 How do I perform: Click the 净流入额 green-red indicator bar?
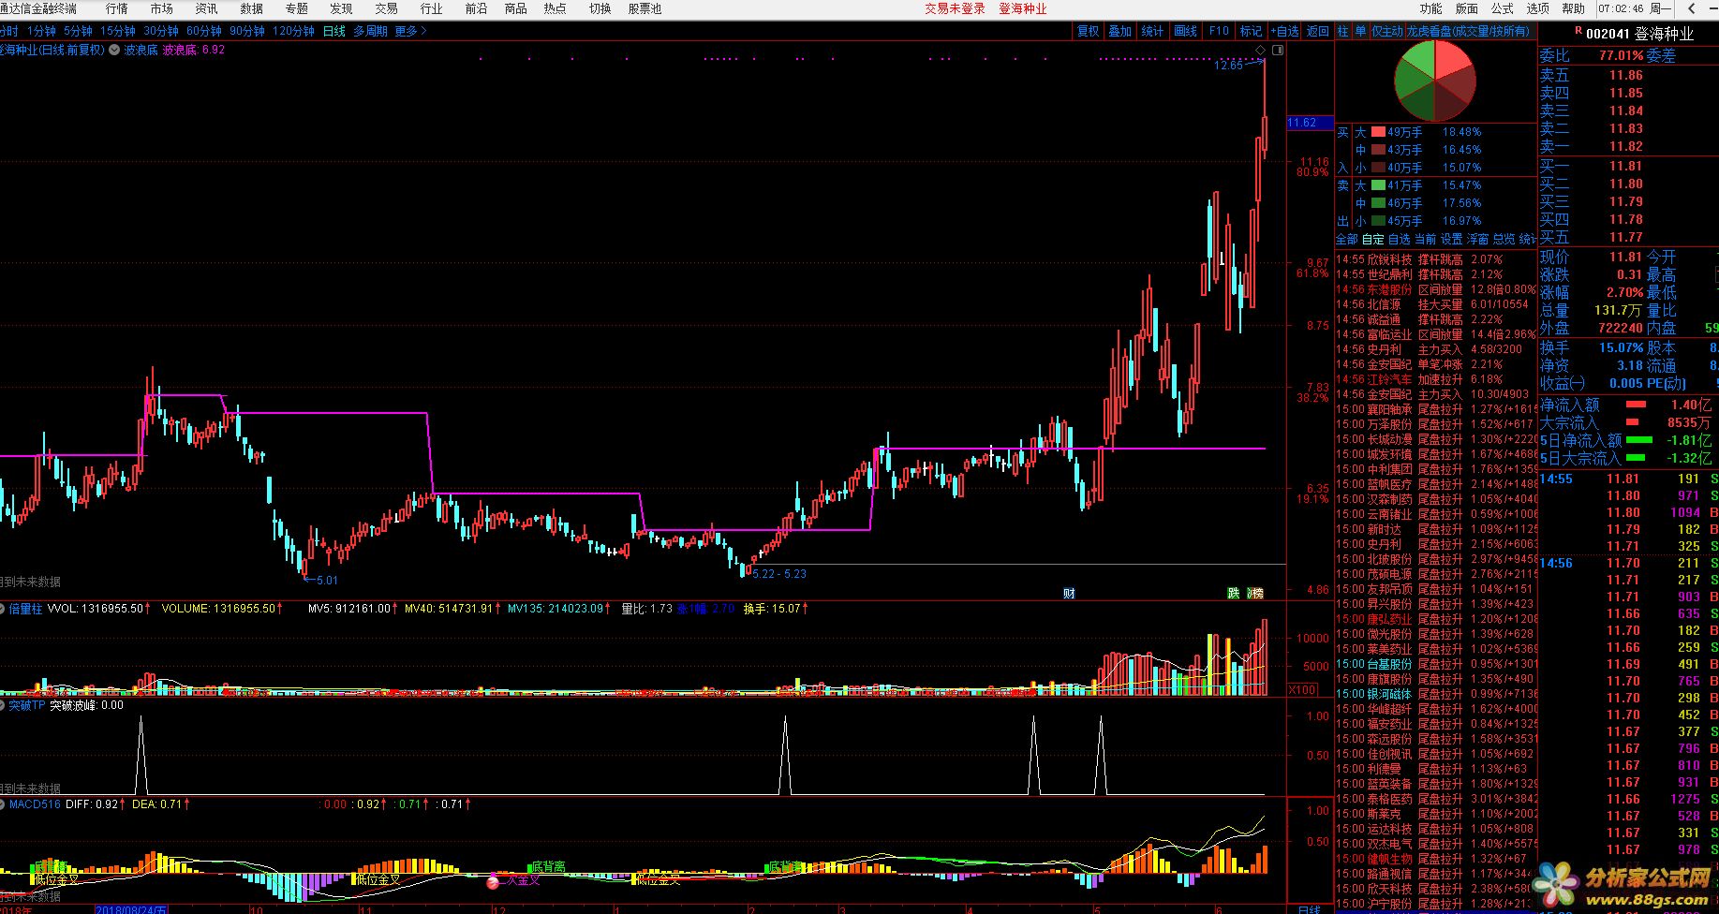point(1636,405)
